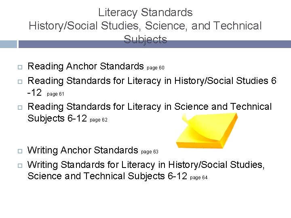Click the Reading Anchor Standards text
The image size is (291, 218).
[86, 66]
